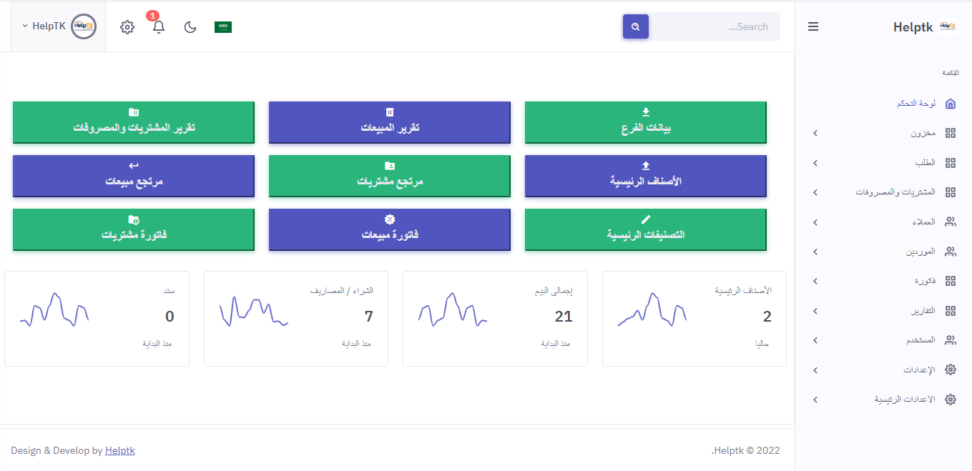Open the HelpTK user profile dropdown
The height and width of the screenshot is (471, 972).
tap(44, 26)
